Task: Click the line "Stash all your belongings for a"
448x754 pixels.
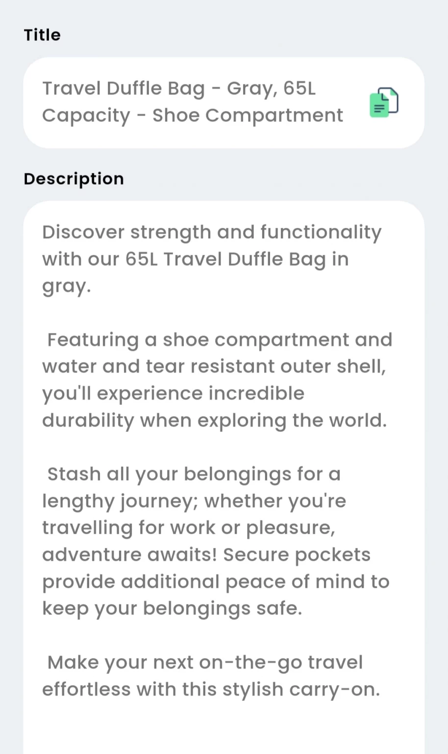Action: click(194, 475)
